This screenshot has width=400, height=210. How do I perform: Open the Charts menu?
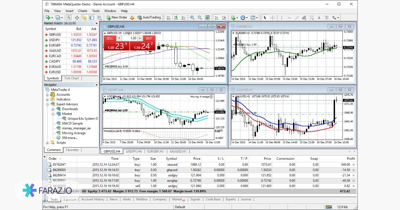pos(82,11)
